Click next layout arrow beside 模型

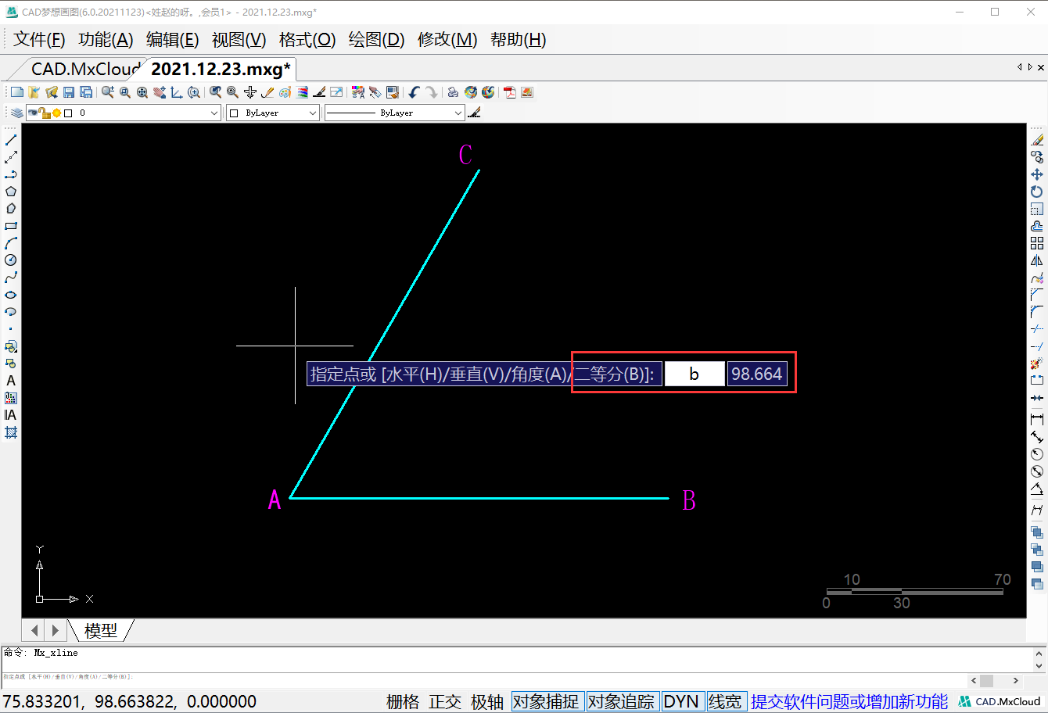pos(55,630)
